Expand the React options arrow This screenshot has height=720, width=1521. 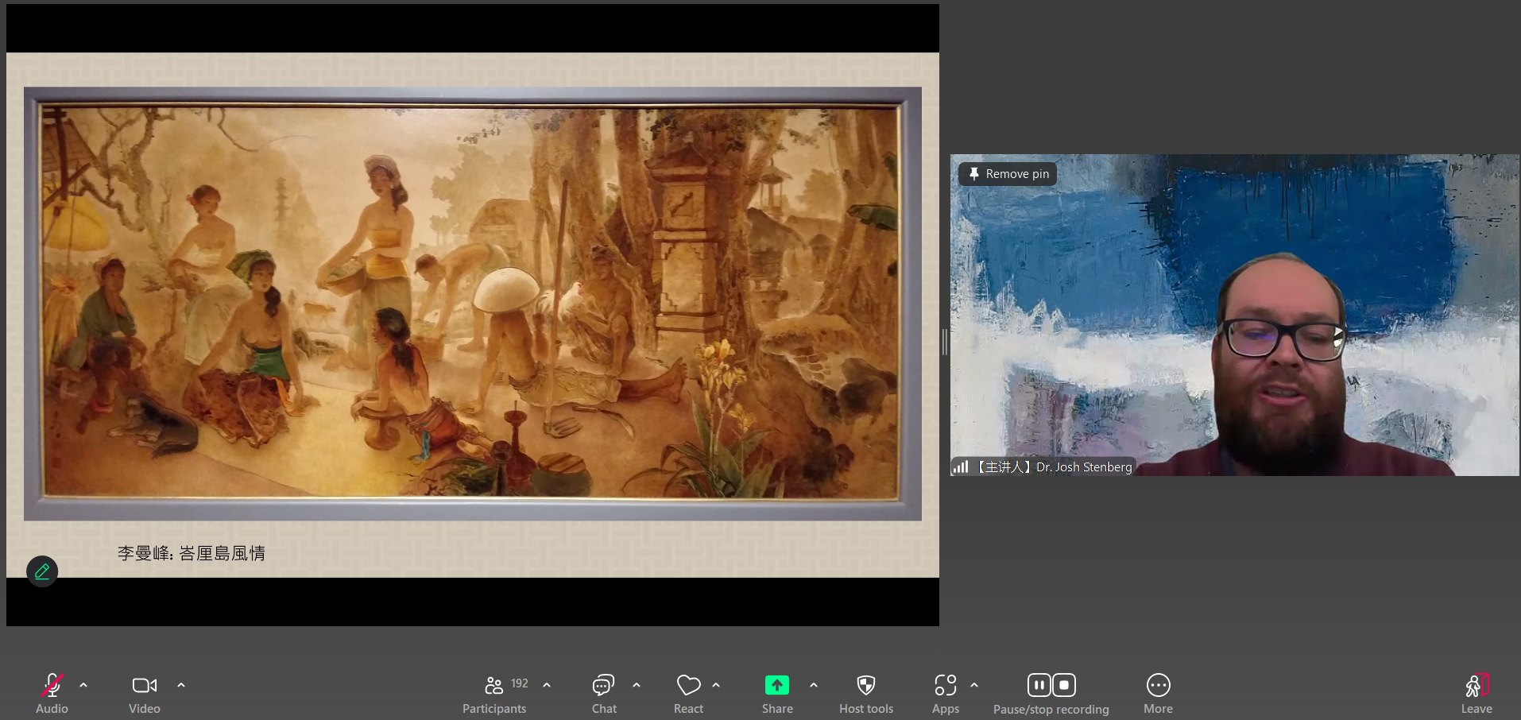click(716, 685)
